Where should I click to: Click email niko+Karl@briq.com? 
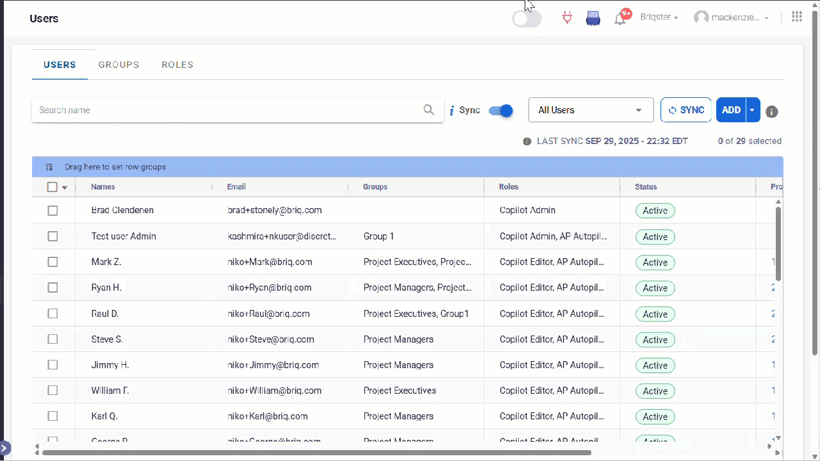point(268,416)
